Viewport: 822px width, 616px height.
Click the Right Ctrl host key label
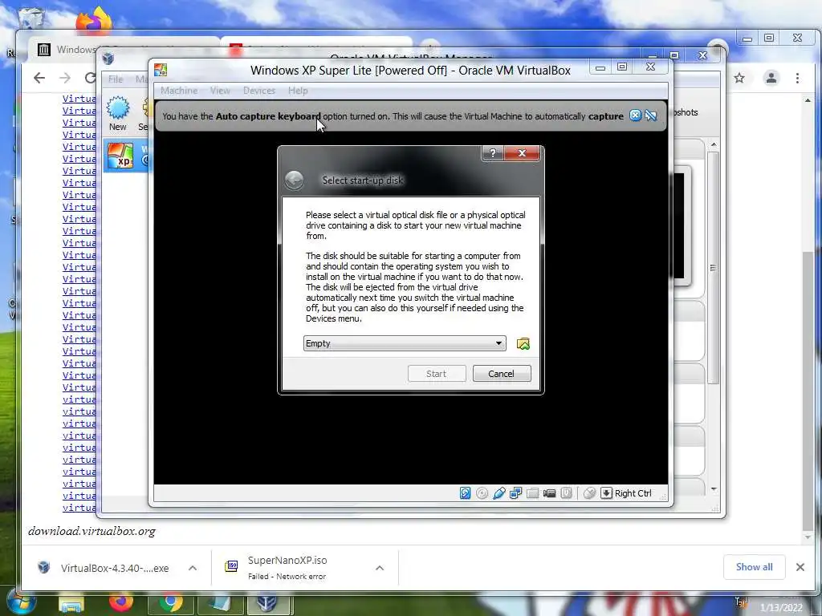(x=633, y=493)
